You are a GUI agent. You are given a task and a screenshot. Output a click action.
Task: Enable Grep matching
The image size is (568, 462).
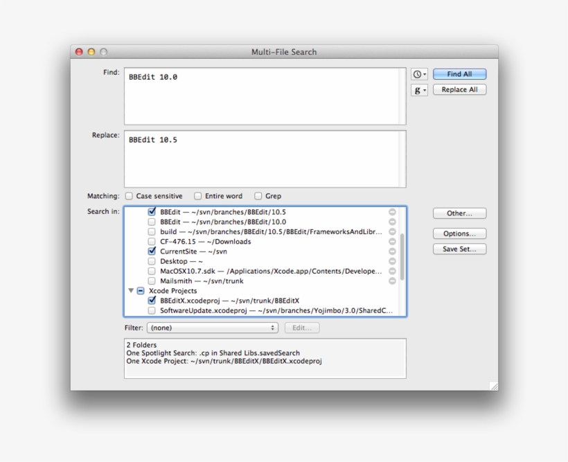tap(258, 196)
